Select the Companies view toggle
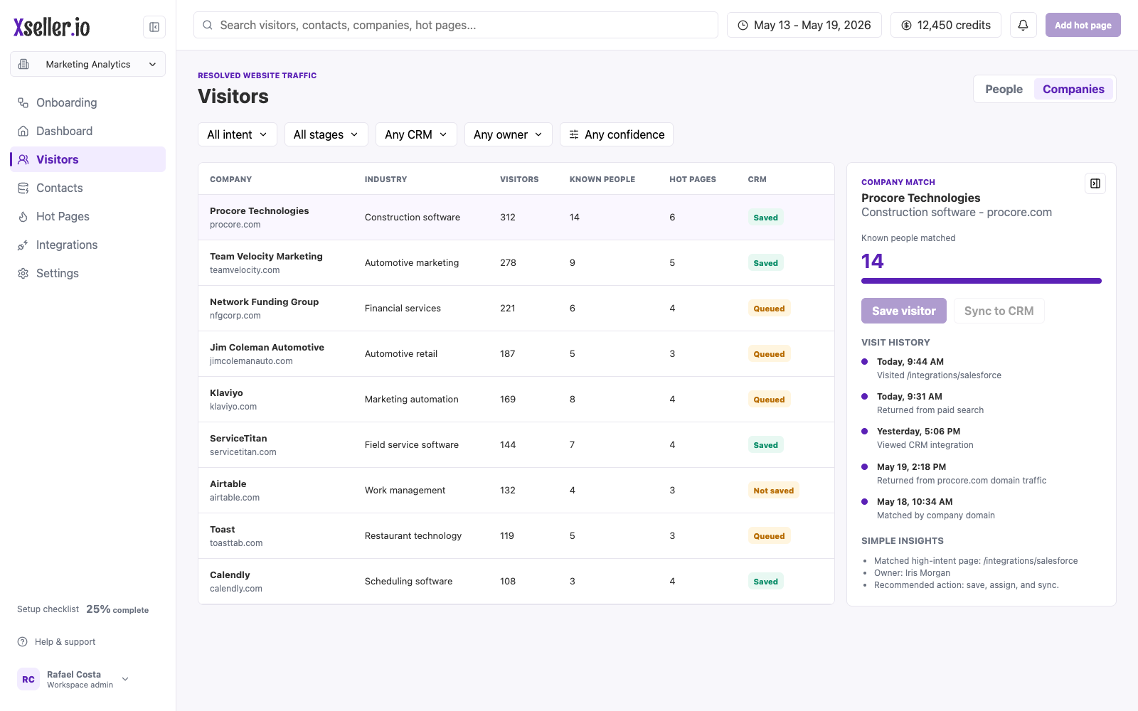Image resolution: width=1138 pixels, height=711 pixels. pos(1073,89)
